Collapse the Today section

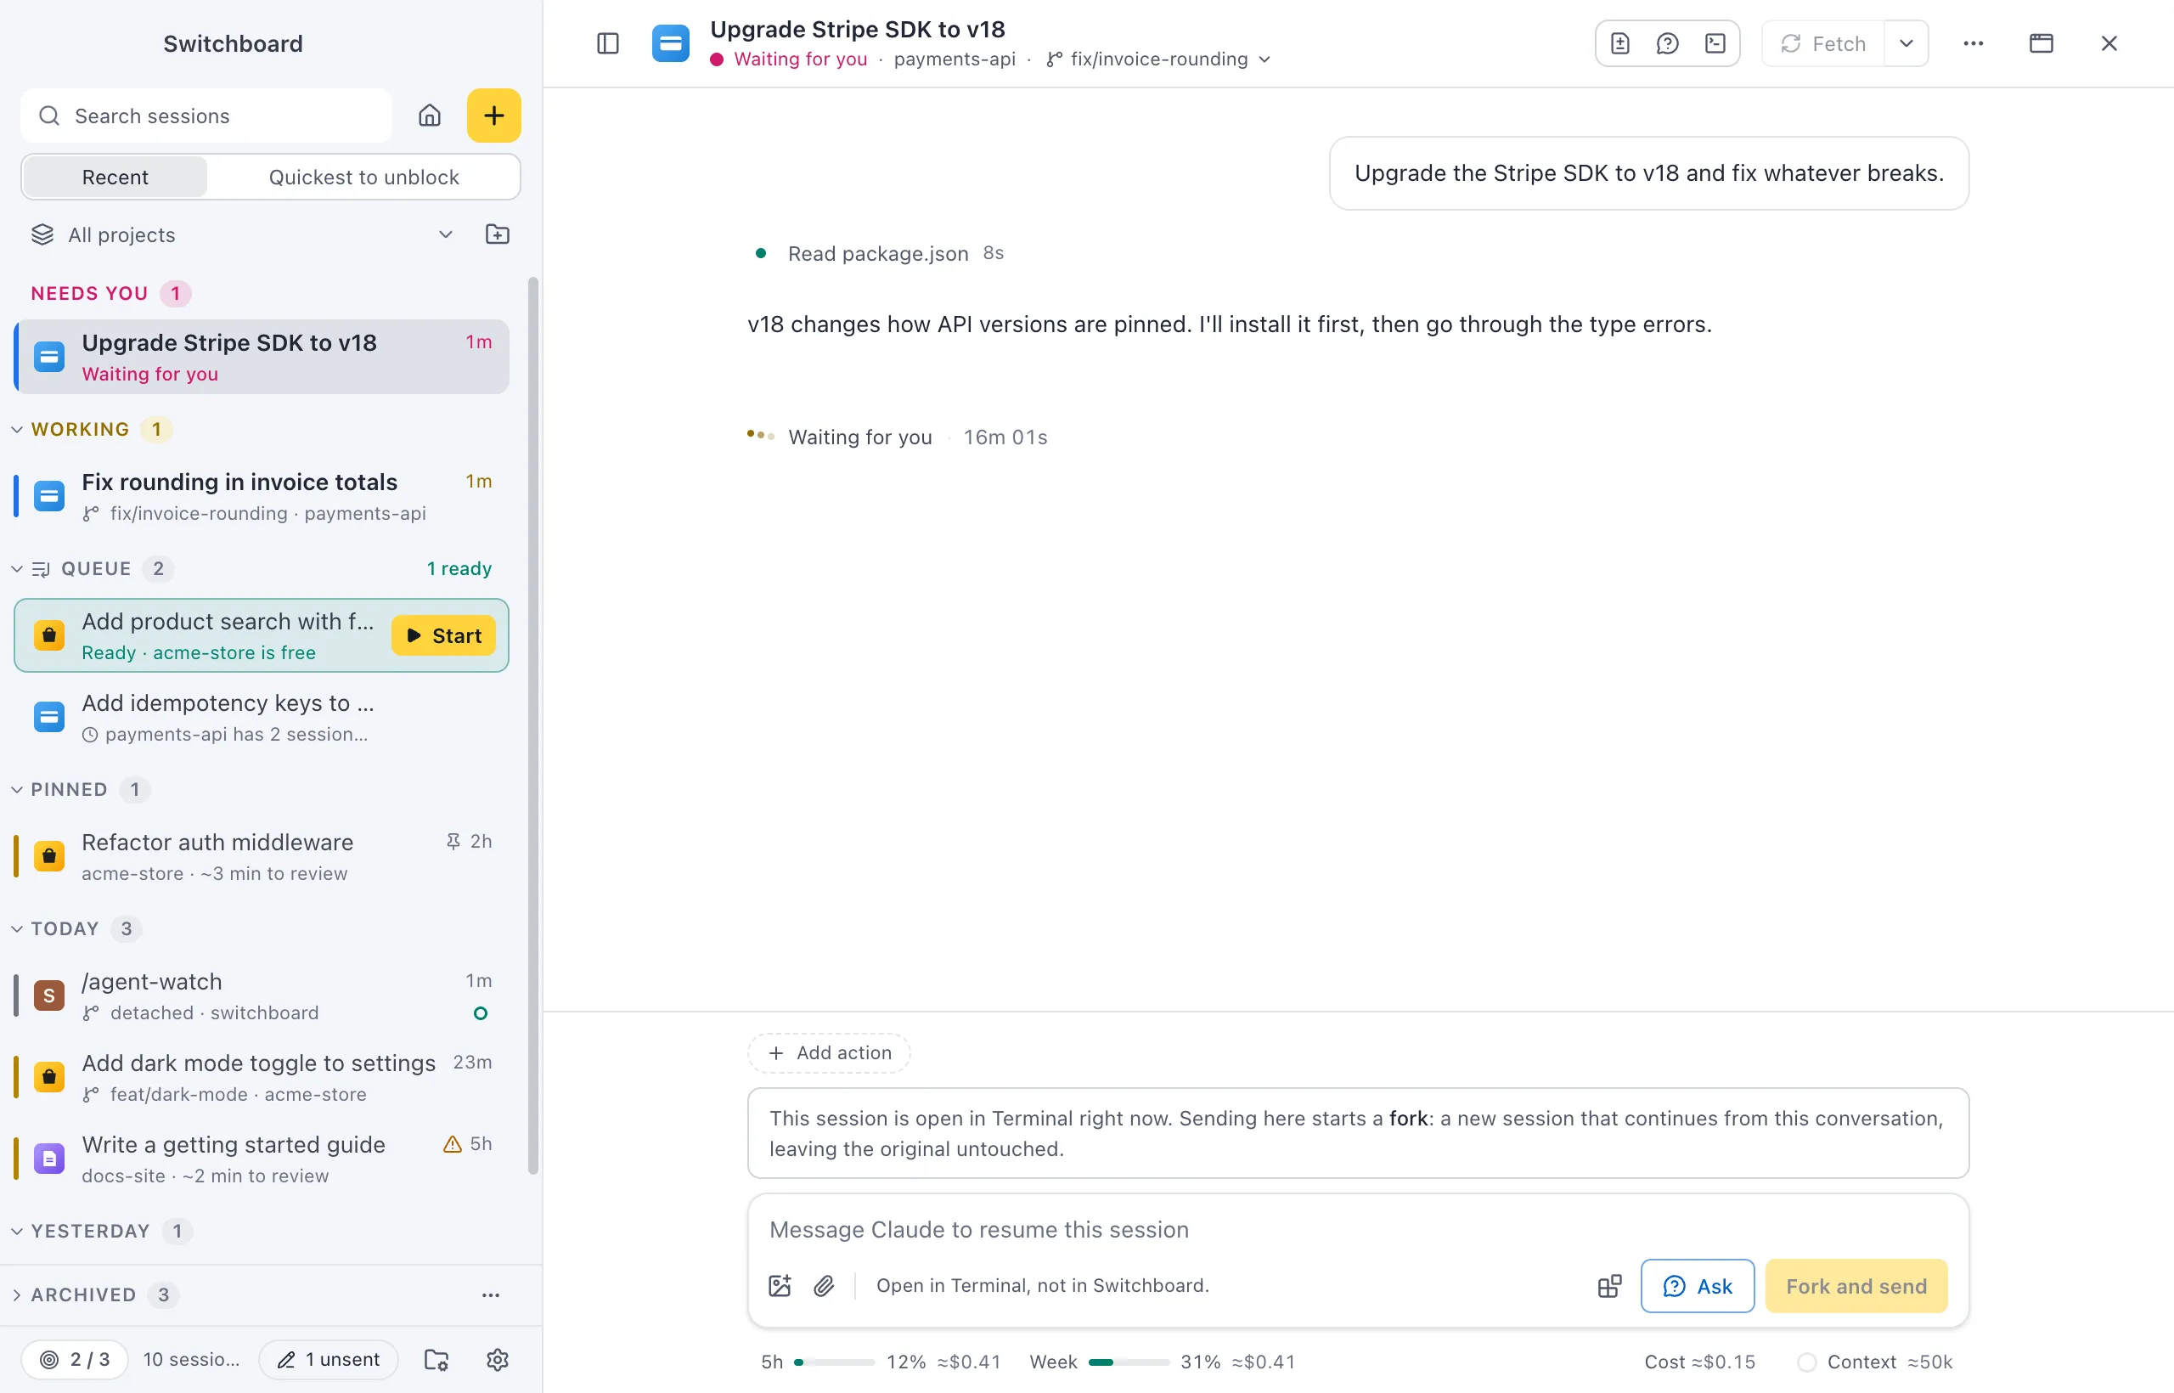[x=17, y=929]
